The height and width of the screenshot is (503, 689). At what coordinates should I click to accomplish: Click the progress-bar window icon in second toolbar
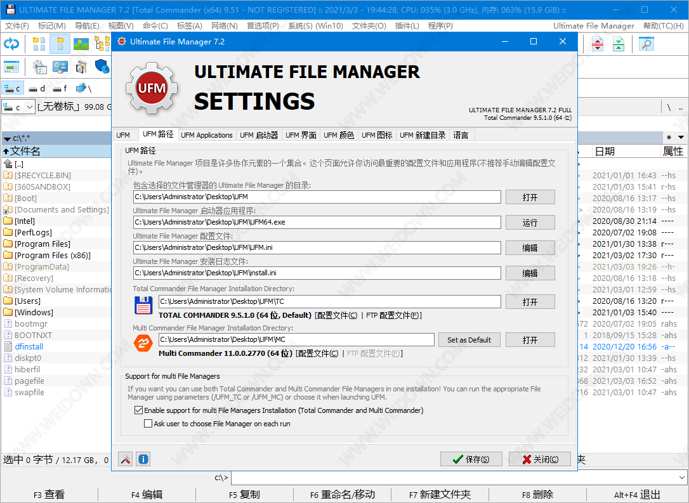(11, 67)
